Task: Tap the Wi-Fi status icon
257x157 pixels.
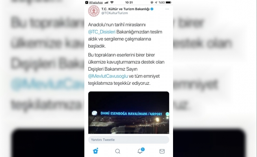Action: tap(112, 2)
